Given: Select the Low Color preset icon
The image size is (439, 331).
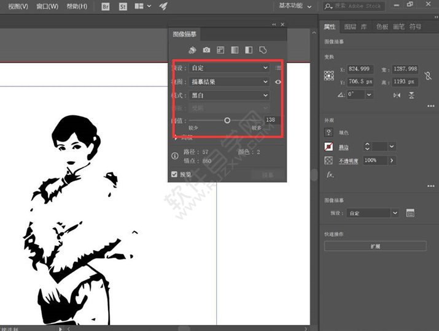Looking at the screenshot, I should (x=220, y=50).
